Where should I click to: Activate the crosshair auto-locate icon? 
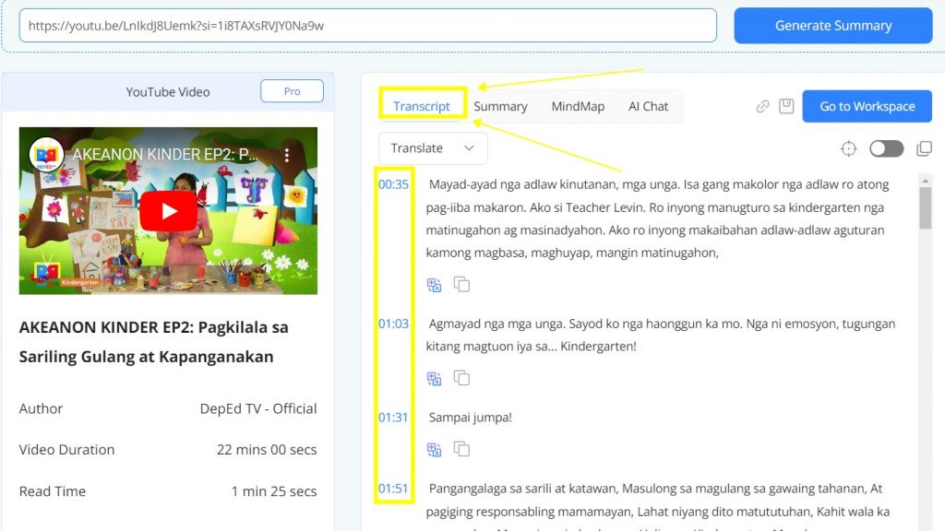849,148
